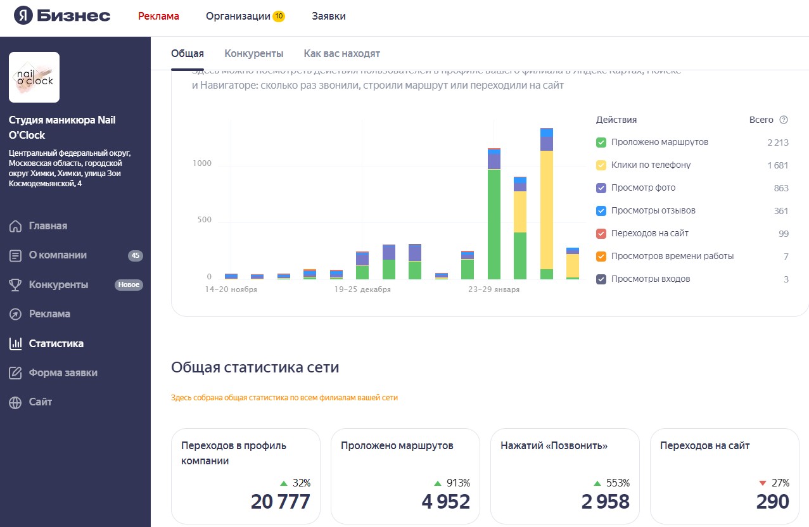Toggle the Просмотры отзывов checkbox
Viewport: 809px width, 527px height.
602,211
